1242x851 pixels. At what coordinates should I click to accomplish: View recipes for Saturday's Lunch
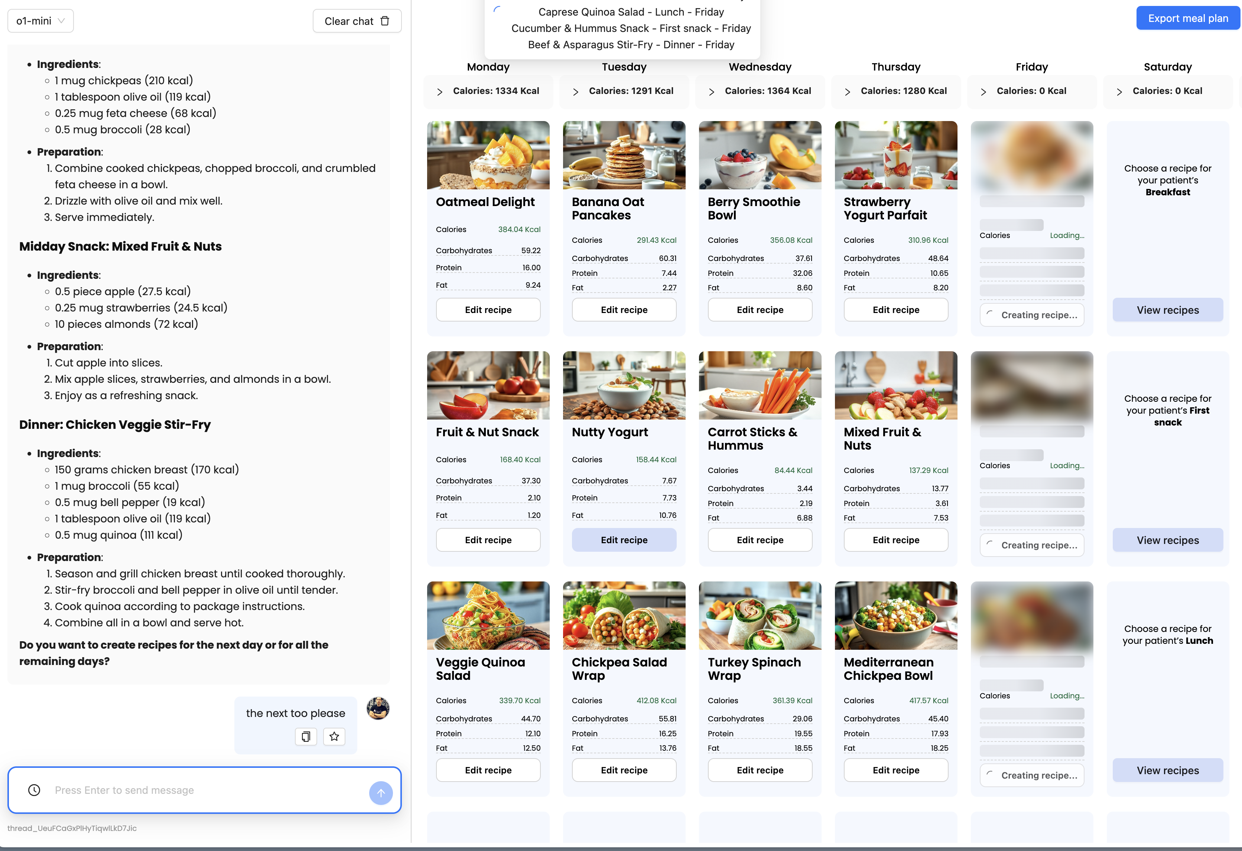tap(1167, 770)
